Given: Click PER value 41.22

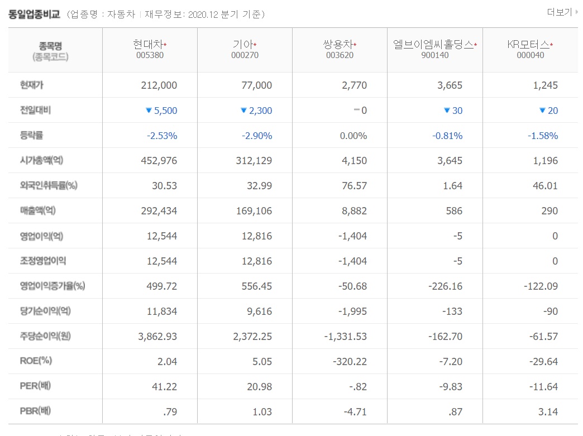Looking at the screenshot, I should [x=164, y=387].
